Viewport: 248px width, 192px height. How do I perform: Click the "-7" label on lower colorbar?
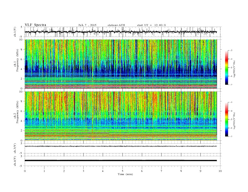231,136
